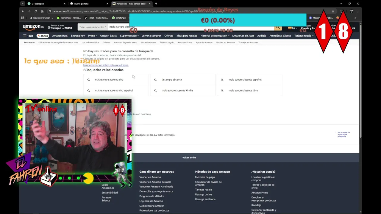Viewport: 381px width, 214px height.
Task: Open Chrome profile avatar
Action: pos(352,11)
